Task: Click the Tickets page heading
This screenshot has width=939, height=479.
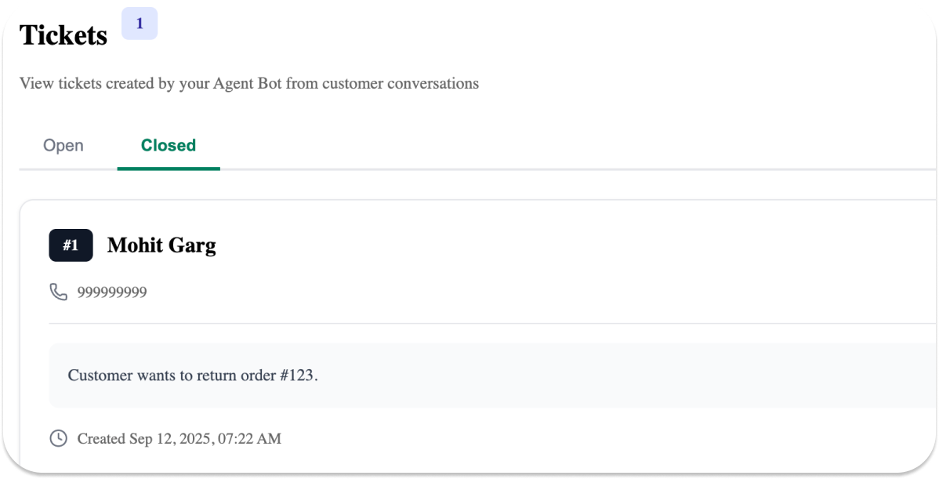Action: tap(63, 34)
